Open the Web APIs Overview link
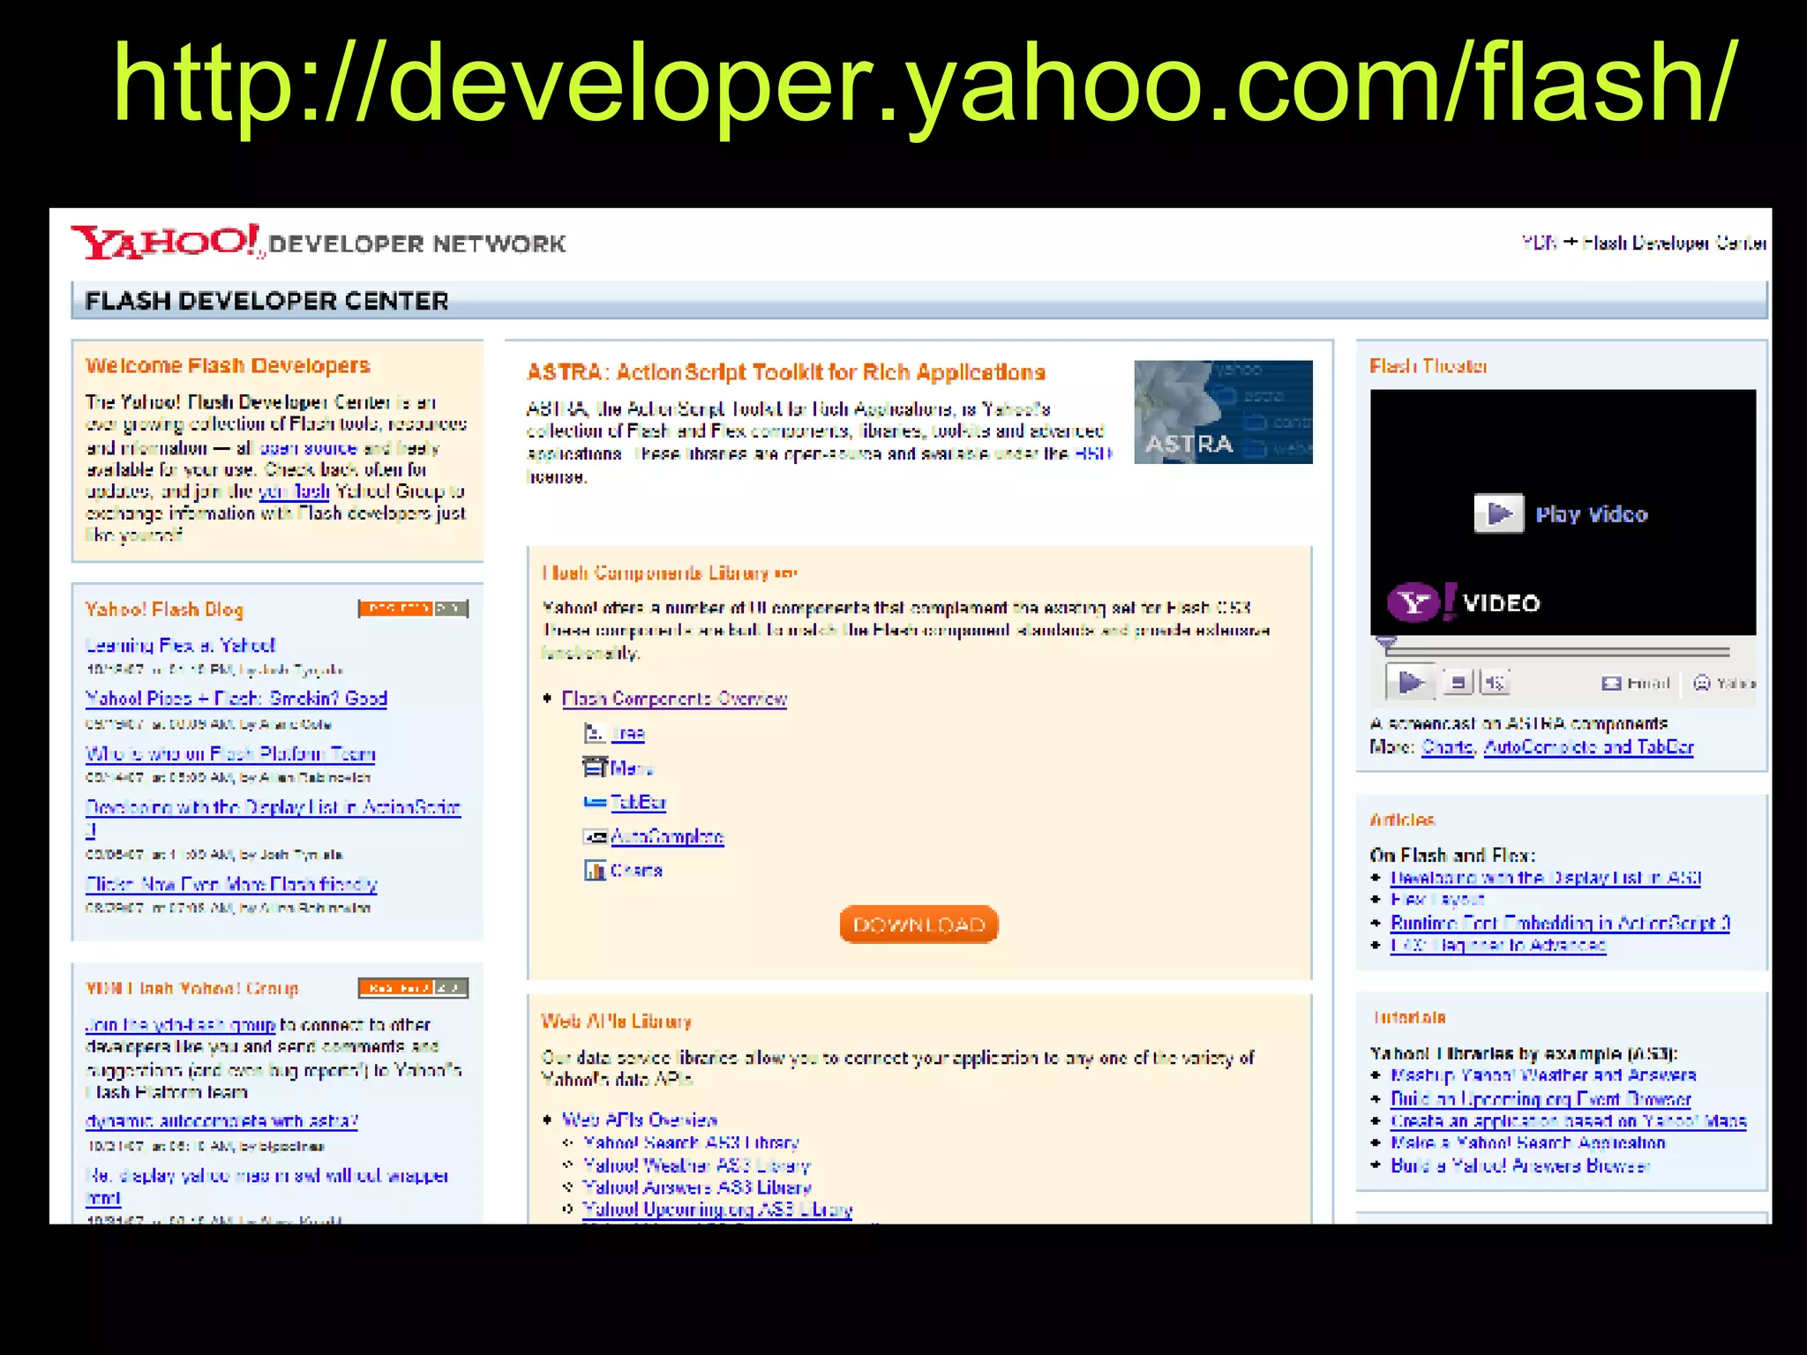1807x1355 pixels. [639, 1119]
